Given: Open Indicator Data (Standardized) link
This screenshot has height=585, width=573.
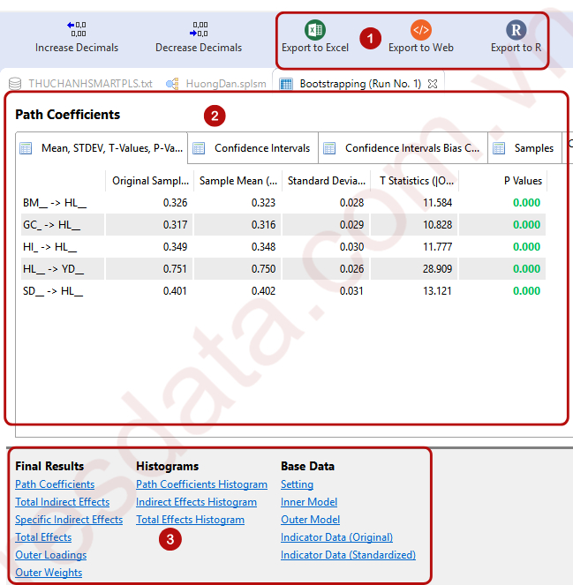Looking at the screenshot, I should point(348,555).
